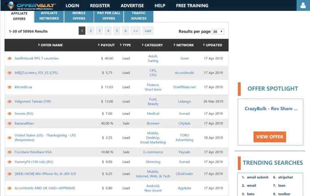The width and height of the screenshot is (310, 196).
Task: Sort table by Network column
Action: tap(184, 45)
